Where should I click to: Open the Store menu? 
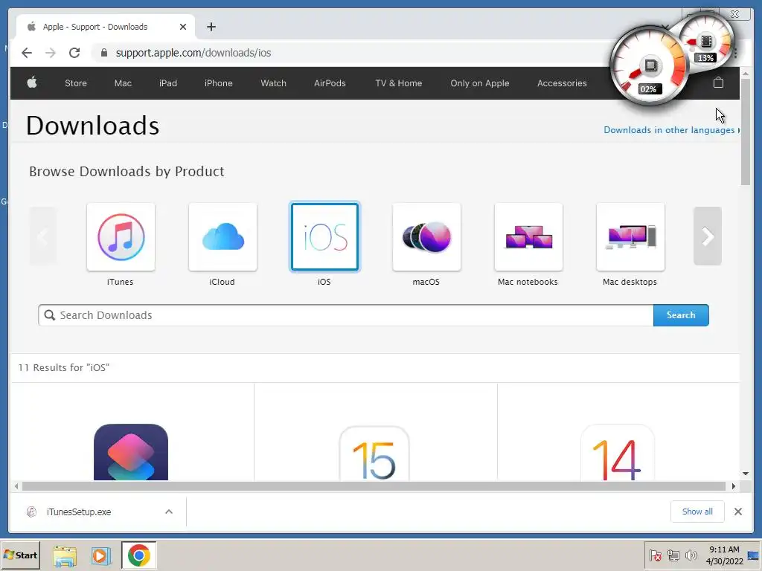pyautogui.click(x=76, y=83)
